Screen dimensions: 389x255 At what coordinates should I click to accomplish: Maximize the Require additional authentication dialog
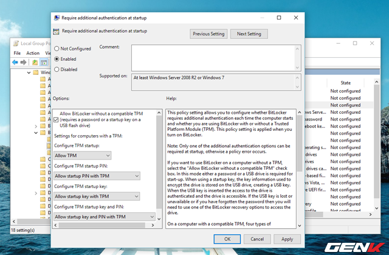pos(279,18)
